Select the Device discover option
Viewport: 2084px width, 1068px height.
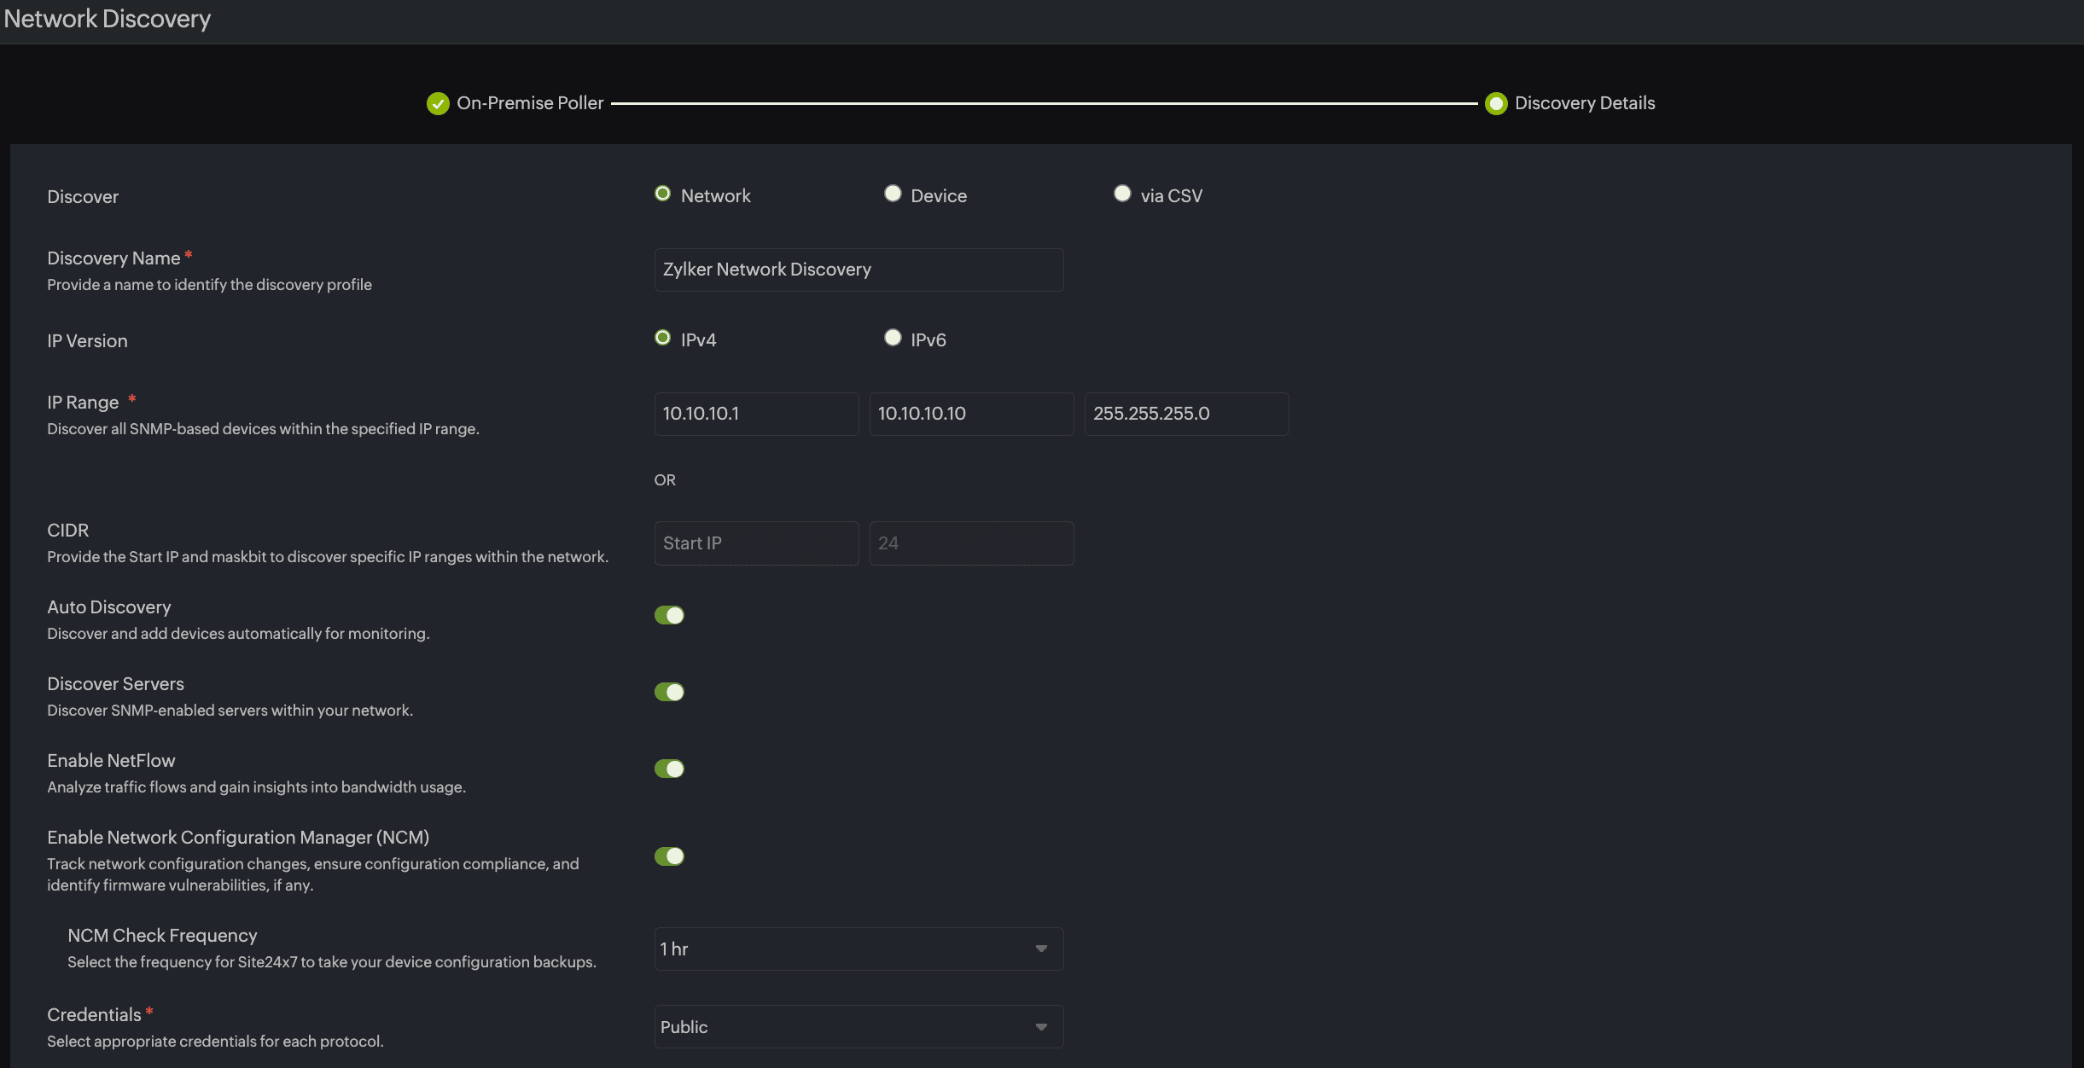coord(893,194)
